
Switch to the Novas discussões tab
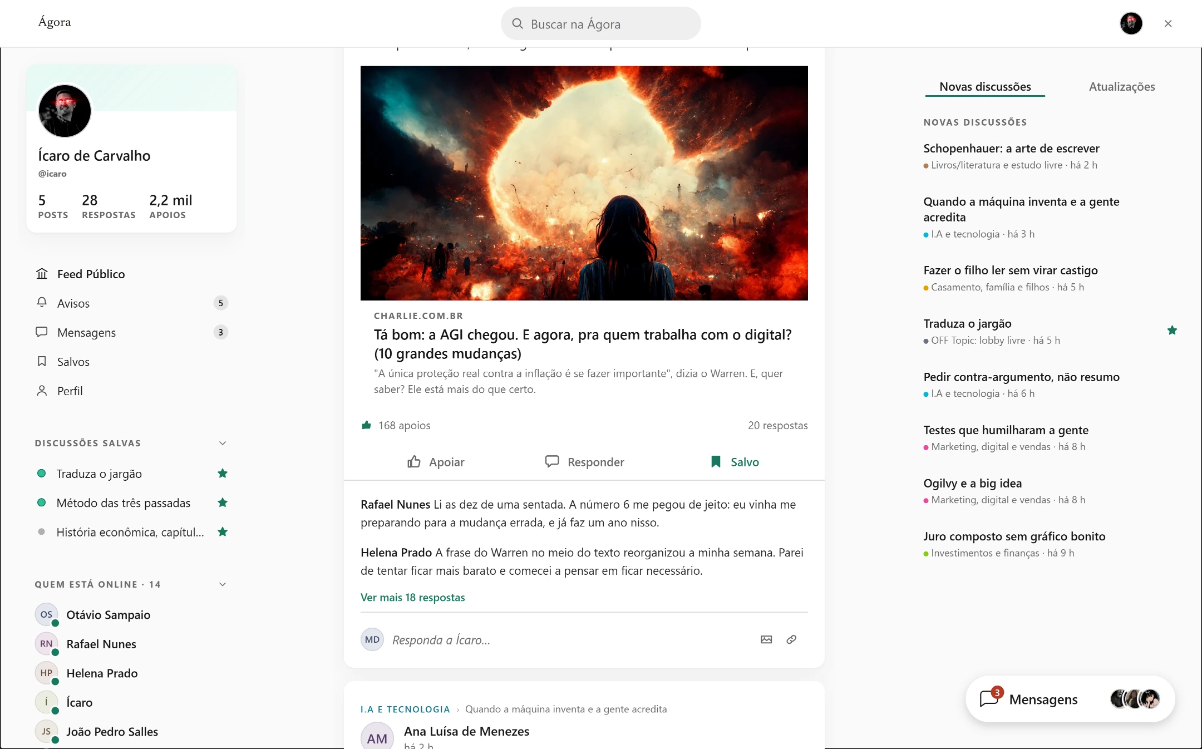pyautogui.click(x=985, y=87)
